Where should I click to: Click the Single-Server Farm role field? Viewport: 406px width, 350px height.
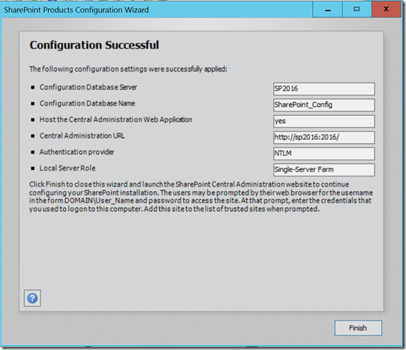(x=324, y=170)
